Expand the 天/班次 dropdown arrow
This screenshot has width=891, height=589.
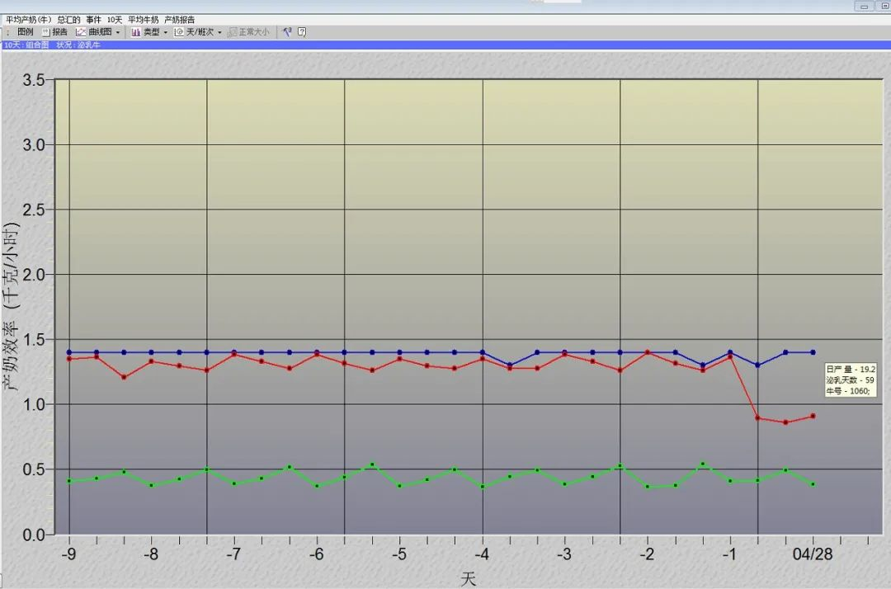point(220,32)
